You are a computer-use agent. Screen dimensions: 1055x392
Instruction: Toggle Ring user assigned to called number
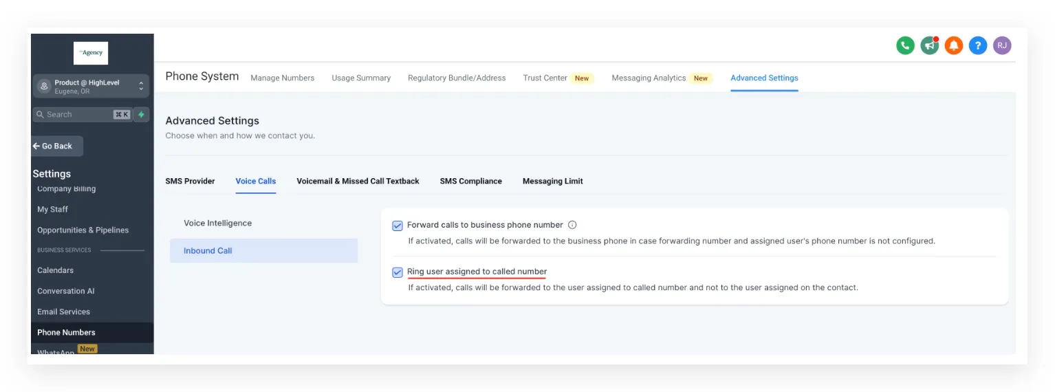pos(398,272)
